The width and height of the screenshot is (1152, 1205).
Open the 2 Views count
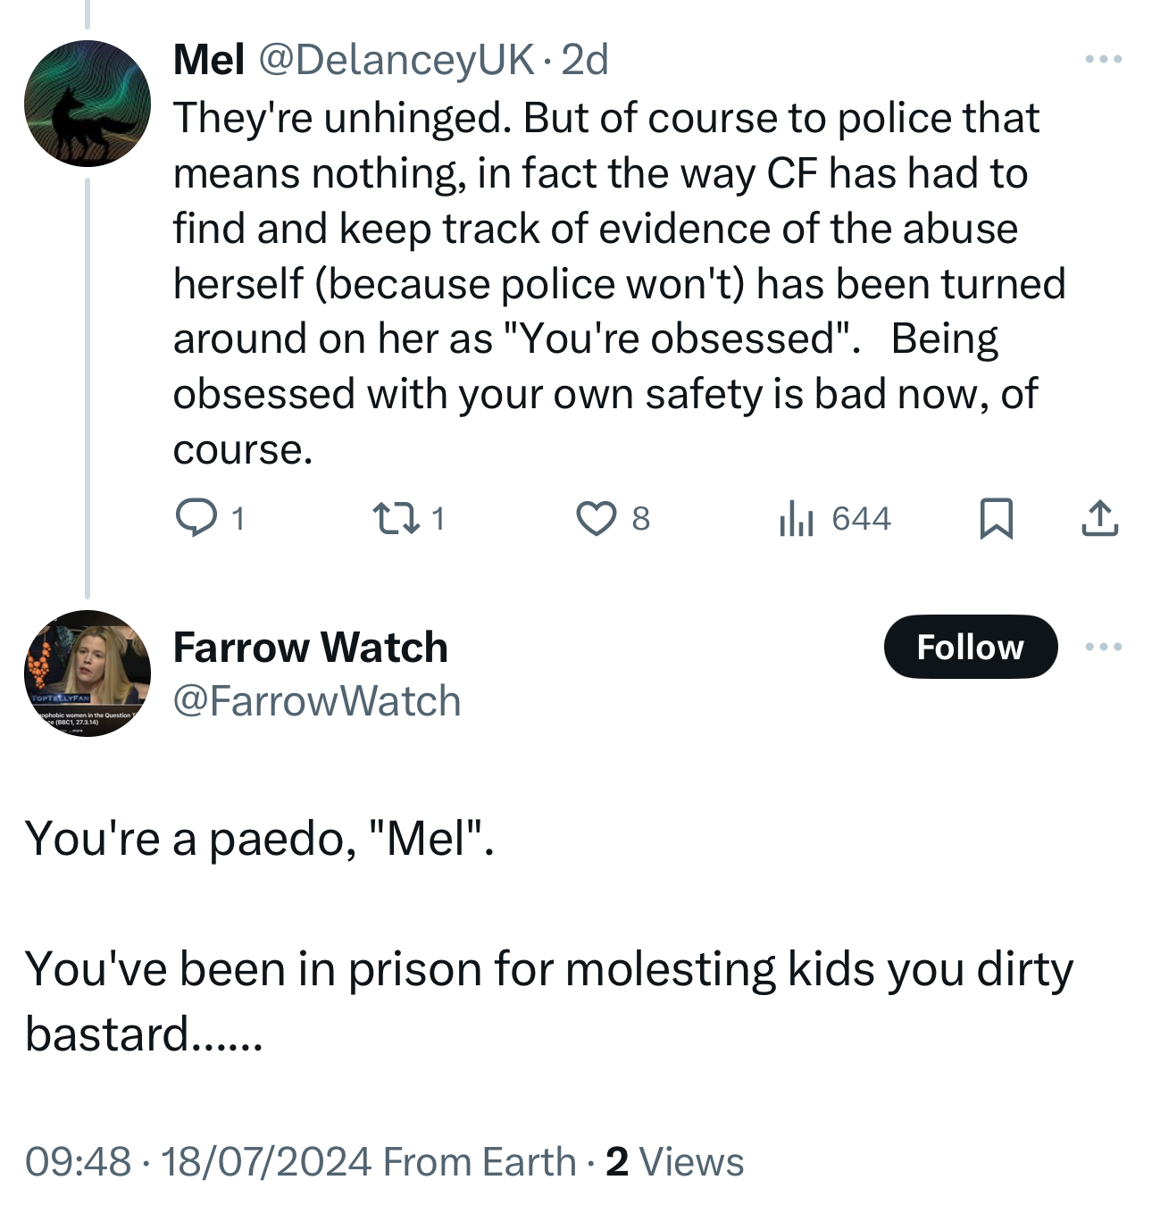point(674,1162)
